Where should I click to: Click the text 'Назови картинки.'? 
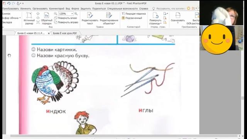[57, 49]
